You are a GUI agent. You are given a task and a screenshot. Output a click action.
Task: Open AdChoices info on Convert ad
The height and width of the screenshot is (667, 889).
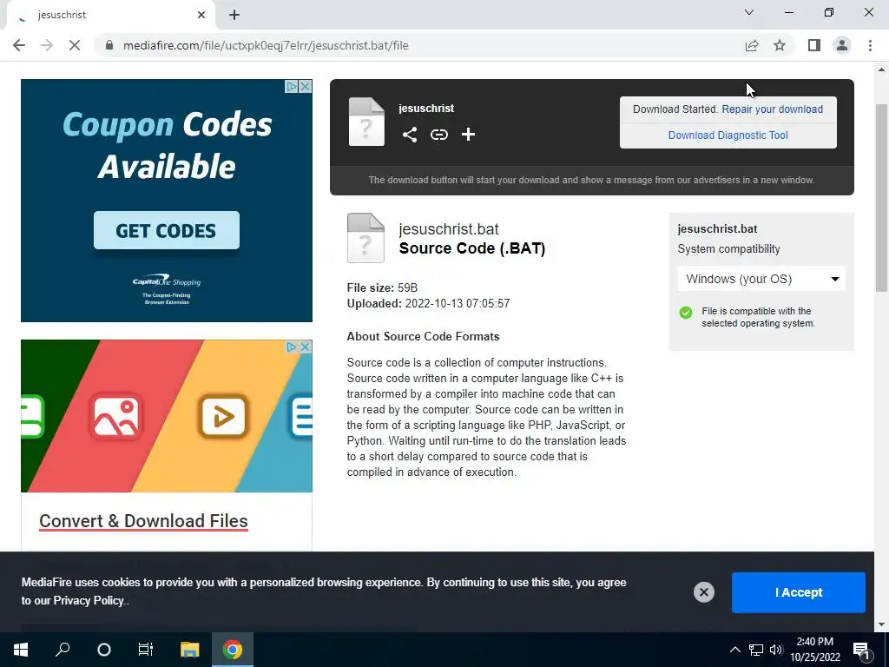coord(292,347)
